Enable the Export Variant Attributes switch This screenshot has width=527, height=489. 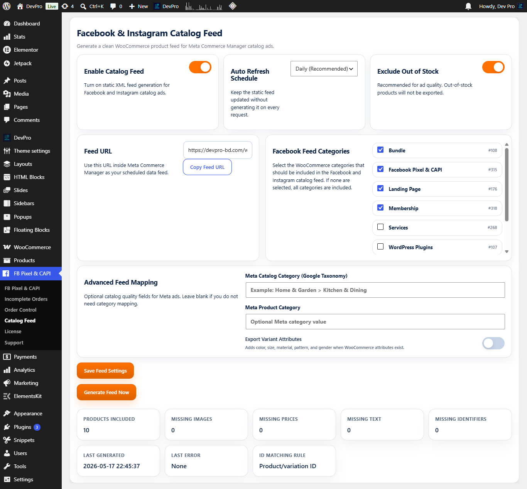point(493,343)
